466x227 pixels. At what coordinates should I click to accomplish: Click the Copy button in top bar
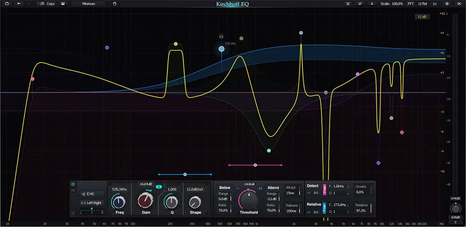50,4
